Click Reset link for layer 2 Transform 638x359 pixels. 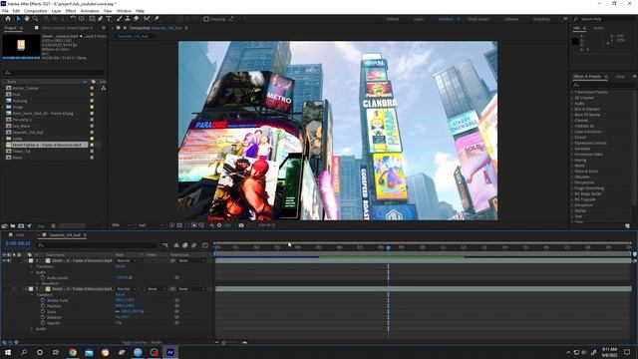(120, 294)
